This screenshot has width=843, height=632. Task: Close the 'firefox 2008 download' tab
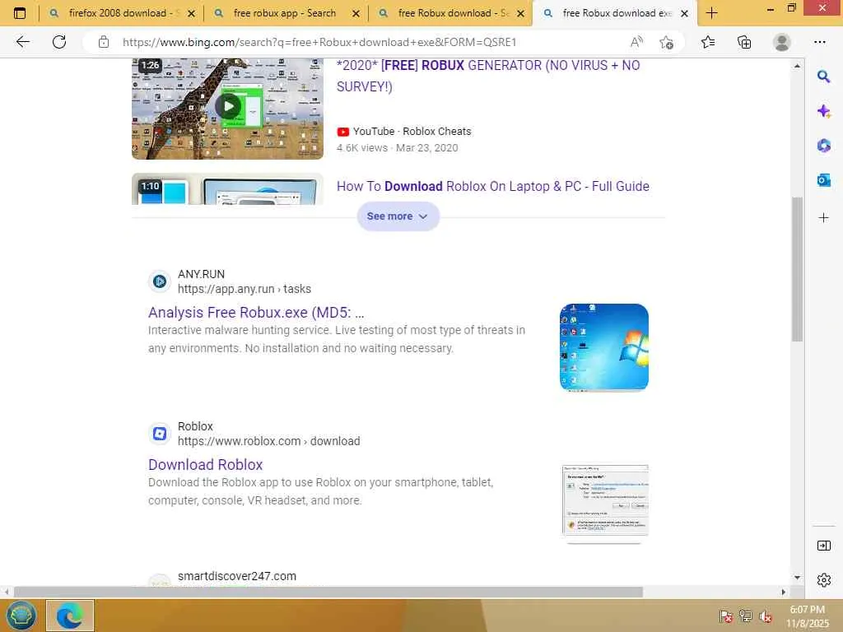point(191,13)
